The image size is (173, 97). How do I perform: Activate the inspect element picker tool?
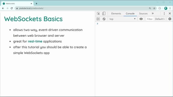(98, 13)
